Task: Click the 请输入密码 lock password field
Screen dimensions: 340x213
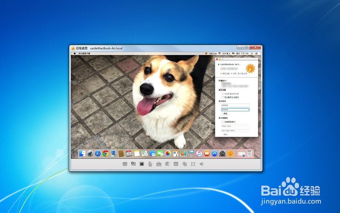Action: click(x=235, y=126)
